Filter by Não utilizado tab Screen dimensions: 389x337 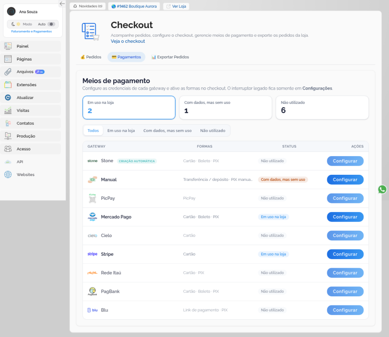(213, 130)
